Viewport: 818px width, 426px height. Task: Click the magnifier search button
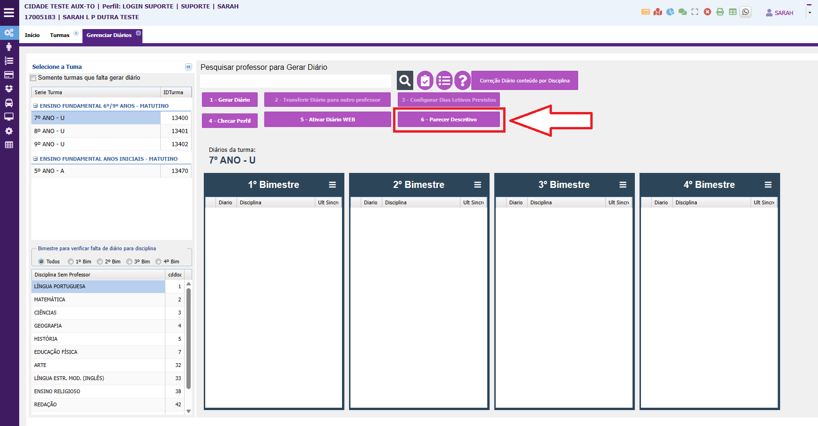click(x=405, y=81)
